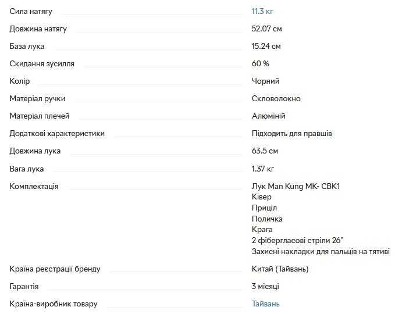
Task: Select the Лук Man Kung MK- CBK1 text
Action: pos(296,186)
